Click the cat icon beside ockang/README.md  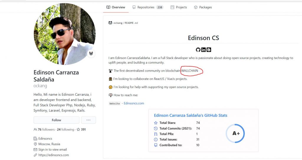pyautogui.click(x=110, y=23)
